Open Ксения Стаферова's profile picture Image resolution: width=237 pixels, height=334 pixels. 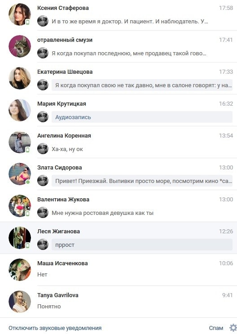pos(20,14)
